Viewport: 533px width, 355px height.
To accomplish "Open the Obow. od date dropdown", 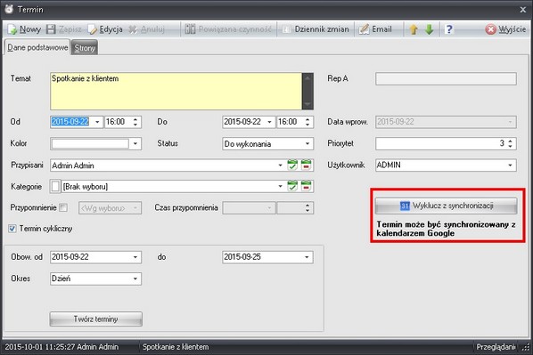I will [x=135, y=257].
